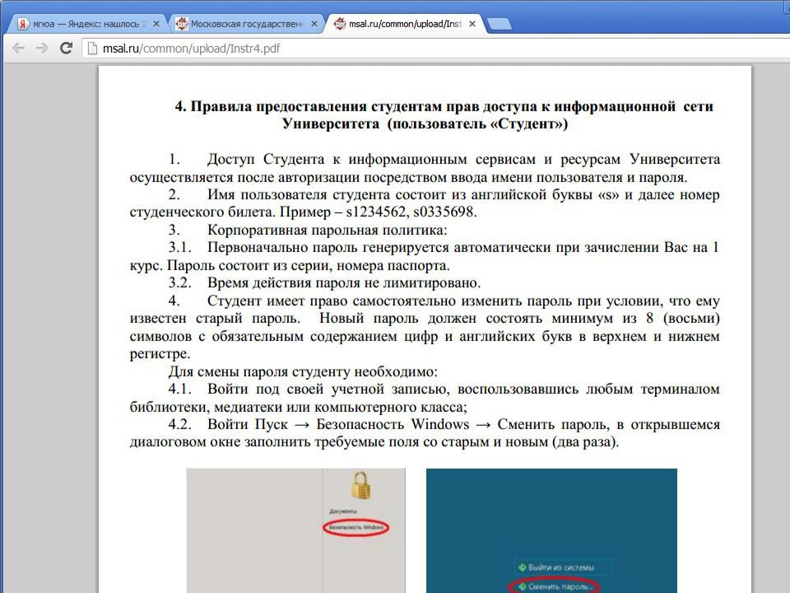Click the address bar URL msal.ru/common/upload/Instr4.pdf

(x=191, y=49)
